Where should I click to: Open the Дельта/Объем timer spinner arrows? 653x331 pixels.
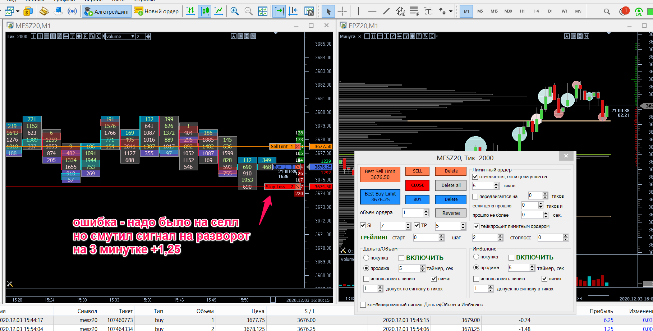(423, 268)
